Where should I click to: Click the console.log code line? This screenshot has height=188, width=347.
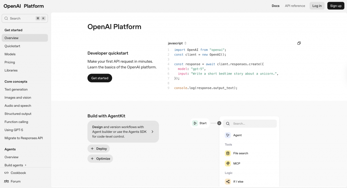pyautogui.click(x=206, y=88)
